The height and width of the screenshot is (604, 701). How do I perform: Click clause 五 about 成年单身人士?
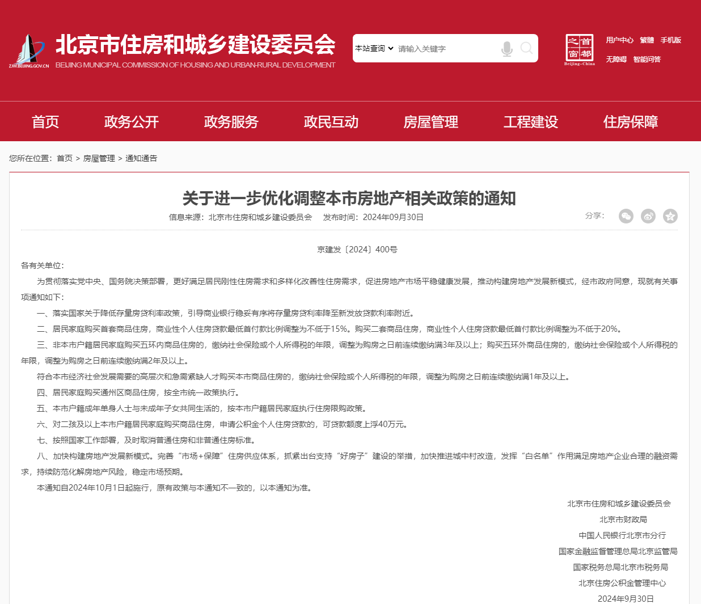tap(202, 408)
